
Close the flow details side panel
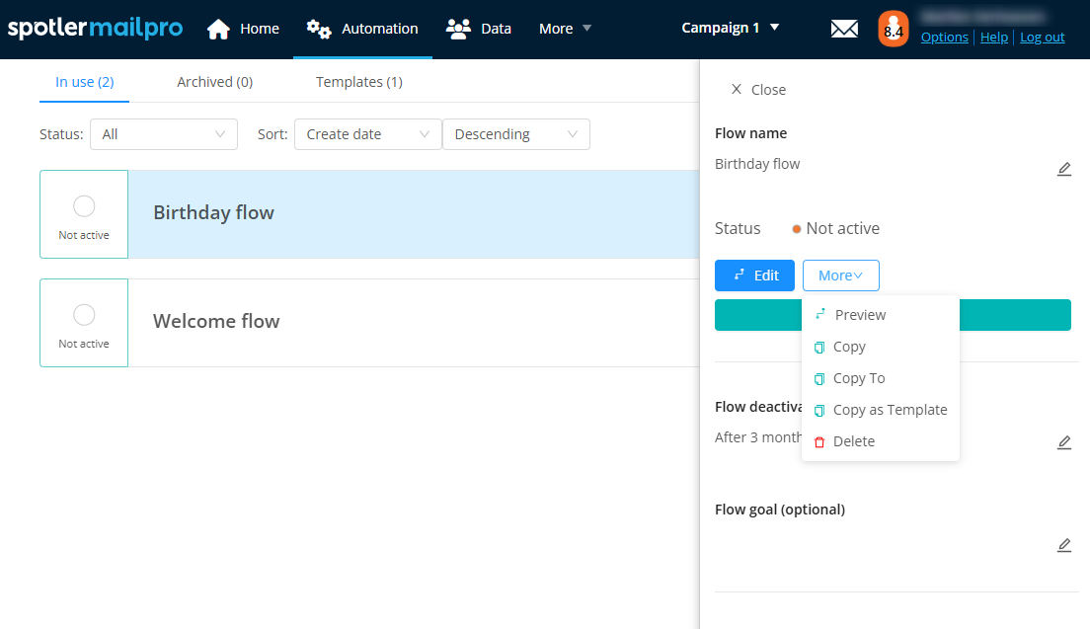(758, 90)
